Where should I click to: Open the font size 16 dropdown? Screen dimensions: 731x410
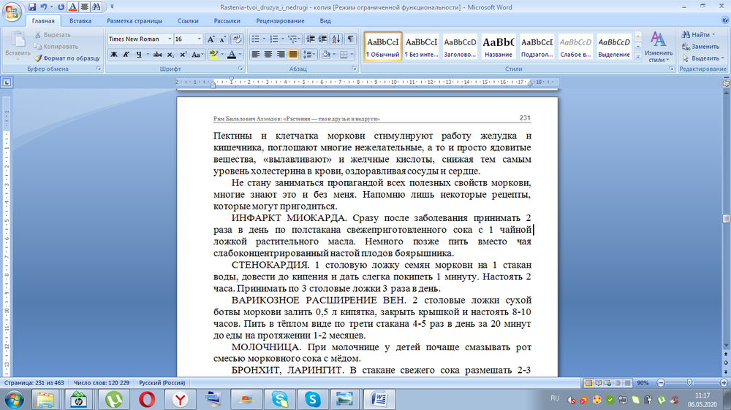click(198, 39)
